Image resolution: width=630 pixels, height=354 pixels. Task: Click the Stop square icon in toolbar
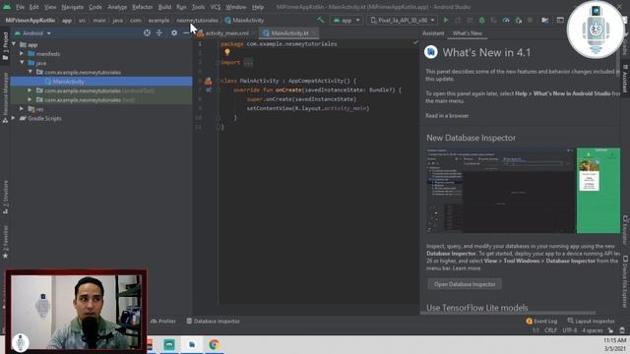coord(531,20)
